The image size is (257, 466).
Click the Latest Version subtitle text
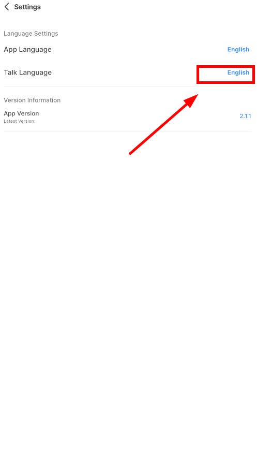coord(20,121)
